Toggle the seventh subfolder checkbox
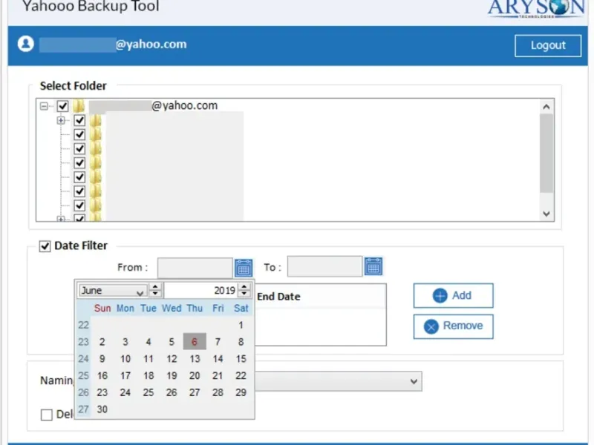The width and height of the screenshot is (594, 445). click(79, 205)
